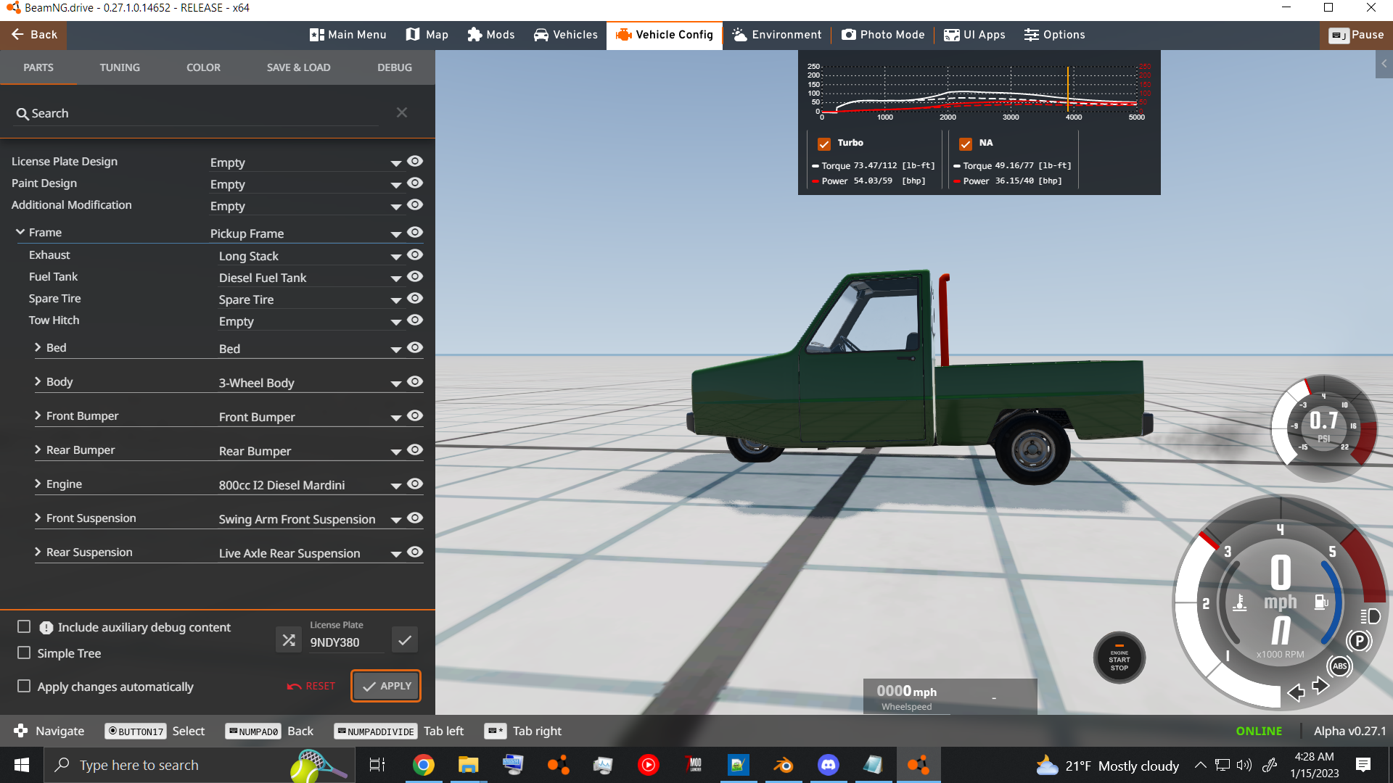Click the Back arrow button
Image resolution: width=1393 pixels, height=783 pixels.
(x=33, y=35)
